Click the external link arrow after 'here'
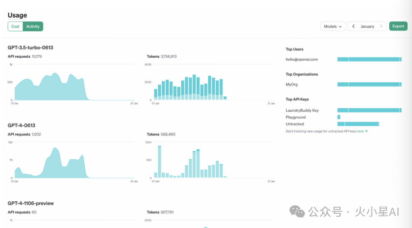 tap(366, 131)
